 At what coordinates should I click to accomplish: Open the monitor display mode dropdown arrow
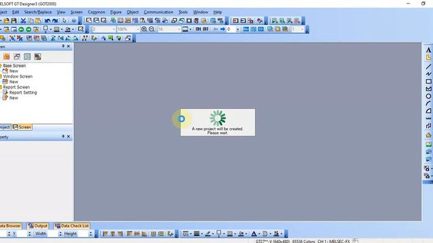pyautogui.click(x=190, y=29)
